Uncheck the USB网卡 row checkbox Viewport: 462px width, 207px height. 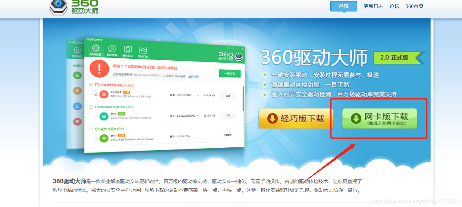coord(96,94)
